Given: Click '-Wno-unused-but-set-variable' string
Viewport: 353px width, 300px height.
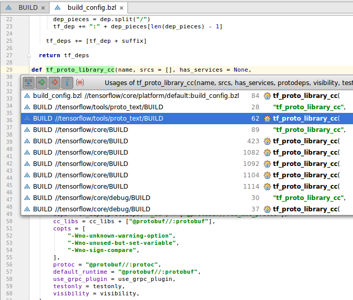Looking at the screenshot, I should [x=122, y=243].
